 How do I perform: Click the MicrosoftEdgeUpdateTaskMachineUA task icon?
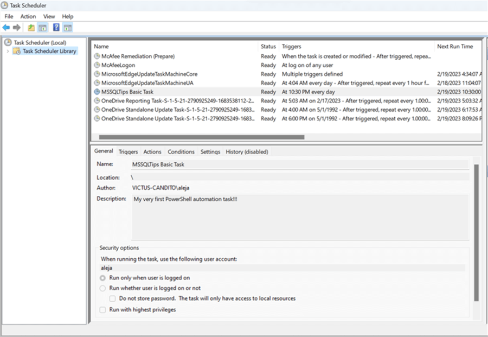[97, 83]
